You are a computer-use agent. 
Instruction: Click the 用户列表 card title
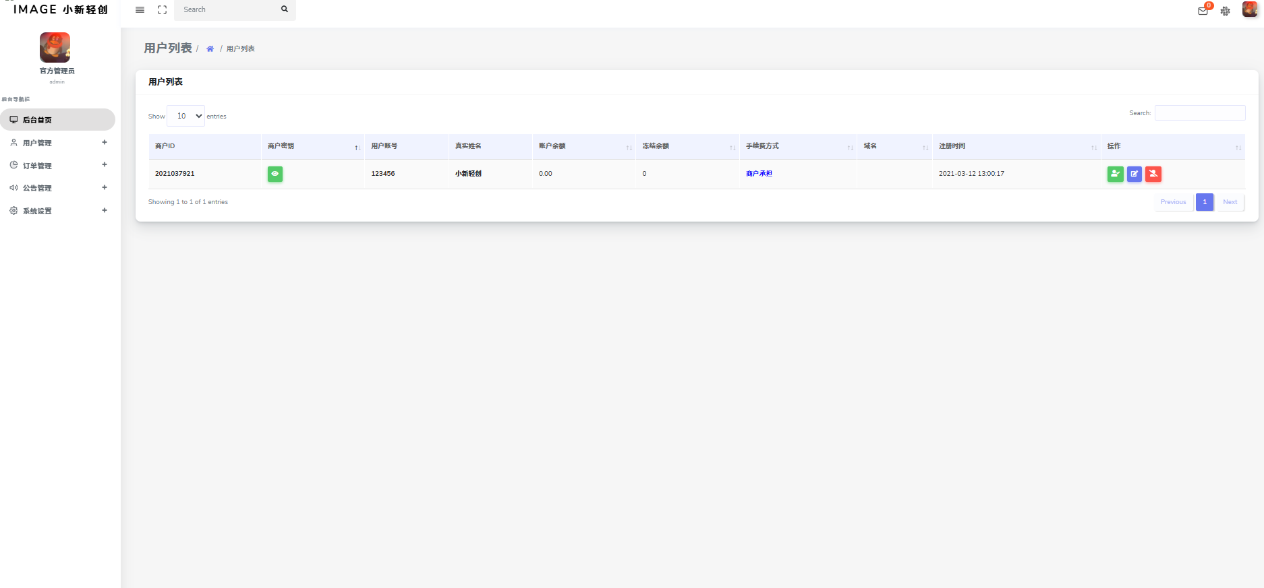point(165,81)
